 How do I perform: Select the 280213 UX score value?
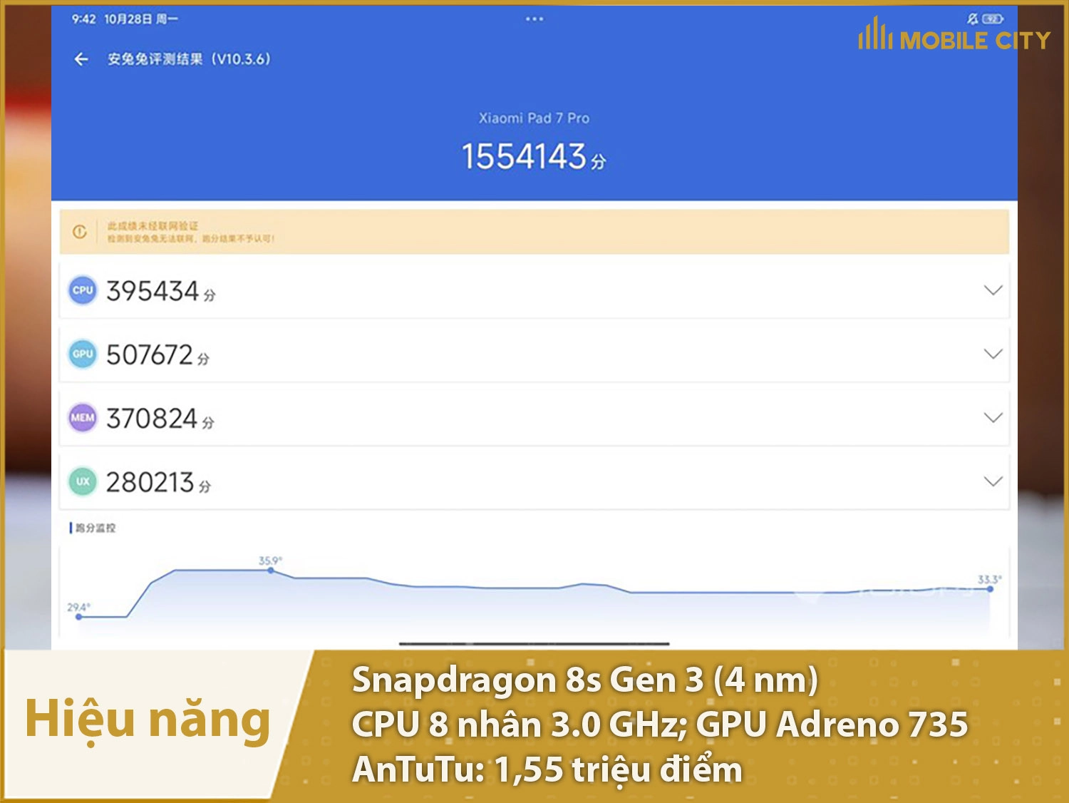(x=150, y=482)
